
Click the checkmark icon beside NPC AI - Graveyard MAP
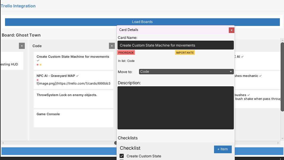pyautogui.click(x=77, y=76)
